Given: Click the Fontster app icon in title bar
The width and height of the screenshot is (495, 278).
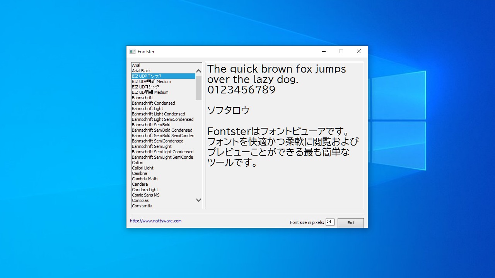Looking at the screenshot, I should point(132,51).
